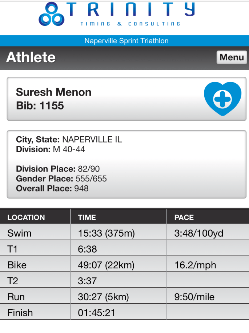
Task: Click the Athlete page heading
Action: (31, 57)
